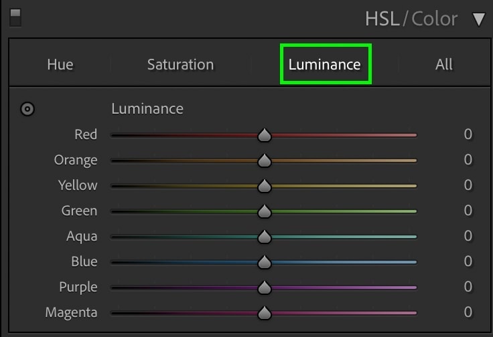Click the Color mode label in header
The height and width of the screenshot is (337, 493).
[434, 19]
